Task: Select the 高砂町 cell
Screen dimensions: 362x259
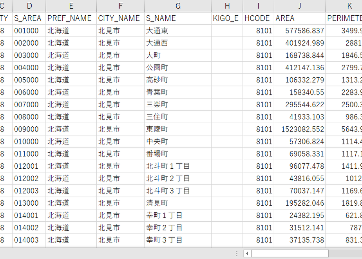Action: pyautogui.click(x=178, y=80)
